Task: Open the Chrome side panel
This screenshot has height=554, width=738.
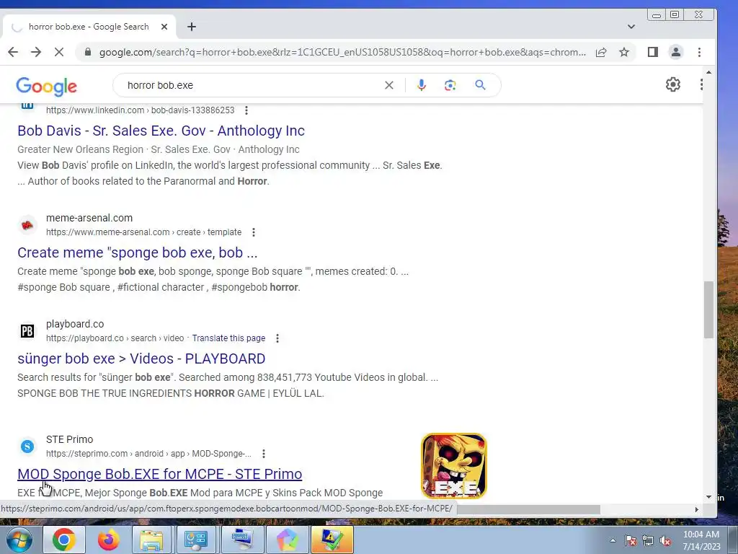Action: 653,52
